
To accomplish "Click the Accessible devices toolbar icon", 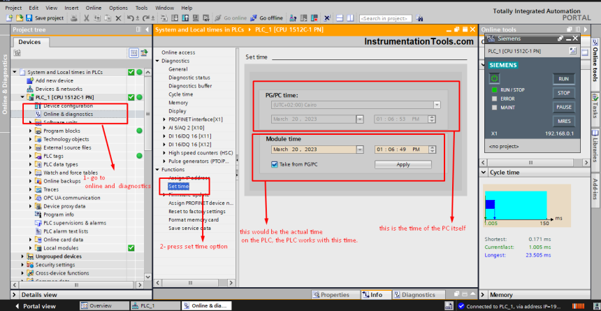I will pyautogui.click(x=294, y=18).
